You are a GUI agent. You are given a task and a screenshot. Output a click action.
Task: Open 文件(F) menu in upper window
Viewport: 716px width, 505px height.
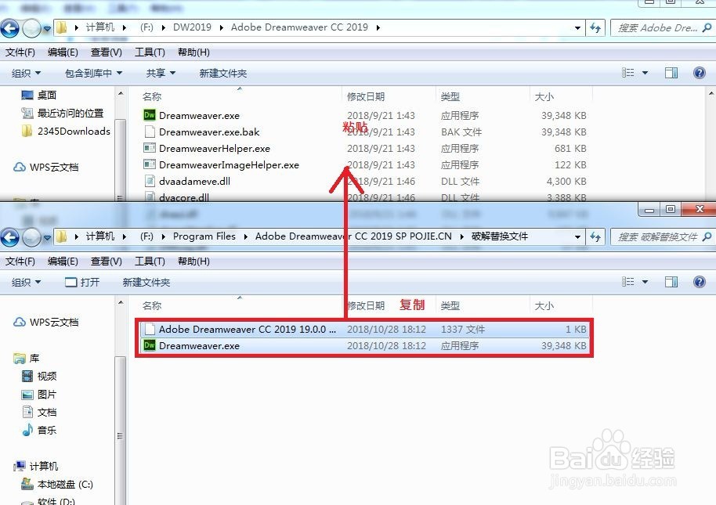20,52
